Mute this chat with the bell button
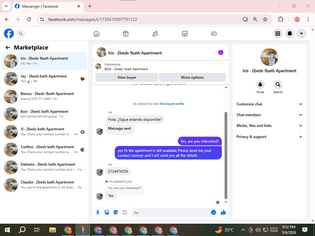315x236 pixels. pyautogui.click(x=260, y=84)
